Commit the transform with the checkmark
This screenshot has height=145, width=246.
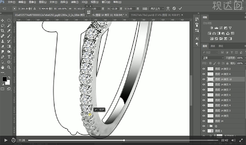pyautogui.click(x=180, y=9)
